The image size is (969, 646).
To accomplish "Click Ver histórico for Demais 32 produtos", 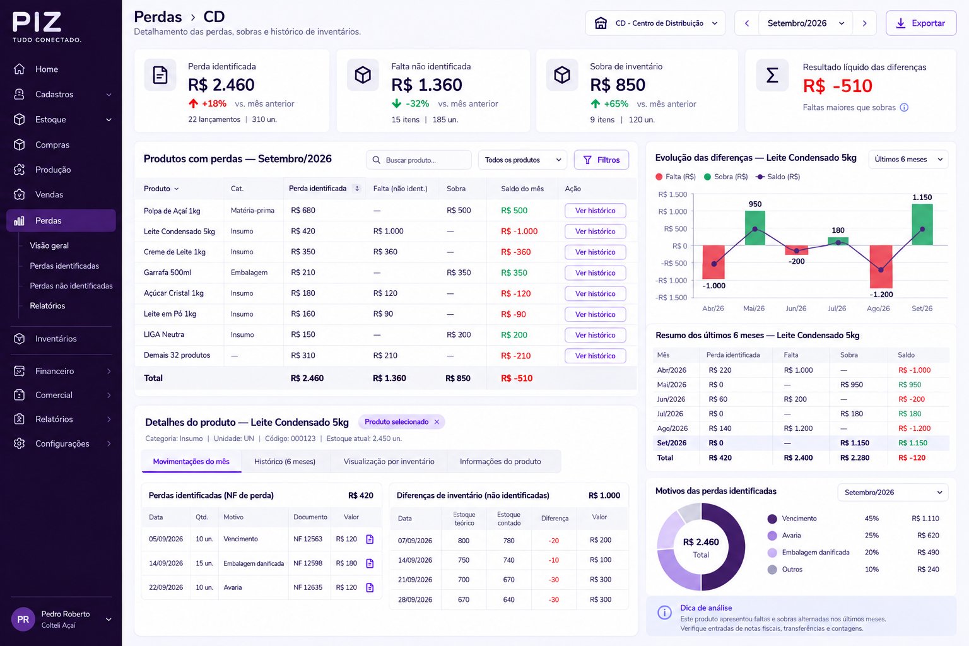I will [x=595, y=356].
